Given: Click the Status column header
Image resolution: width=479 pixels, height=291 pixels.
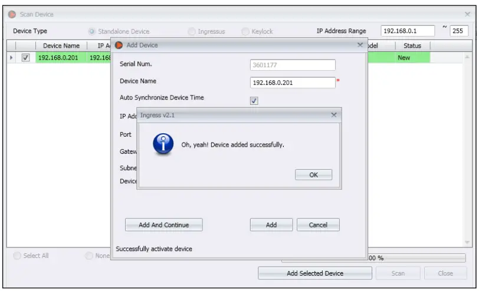Looking at the screenshot, I should click(x=412, y=46).
